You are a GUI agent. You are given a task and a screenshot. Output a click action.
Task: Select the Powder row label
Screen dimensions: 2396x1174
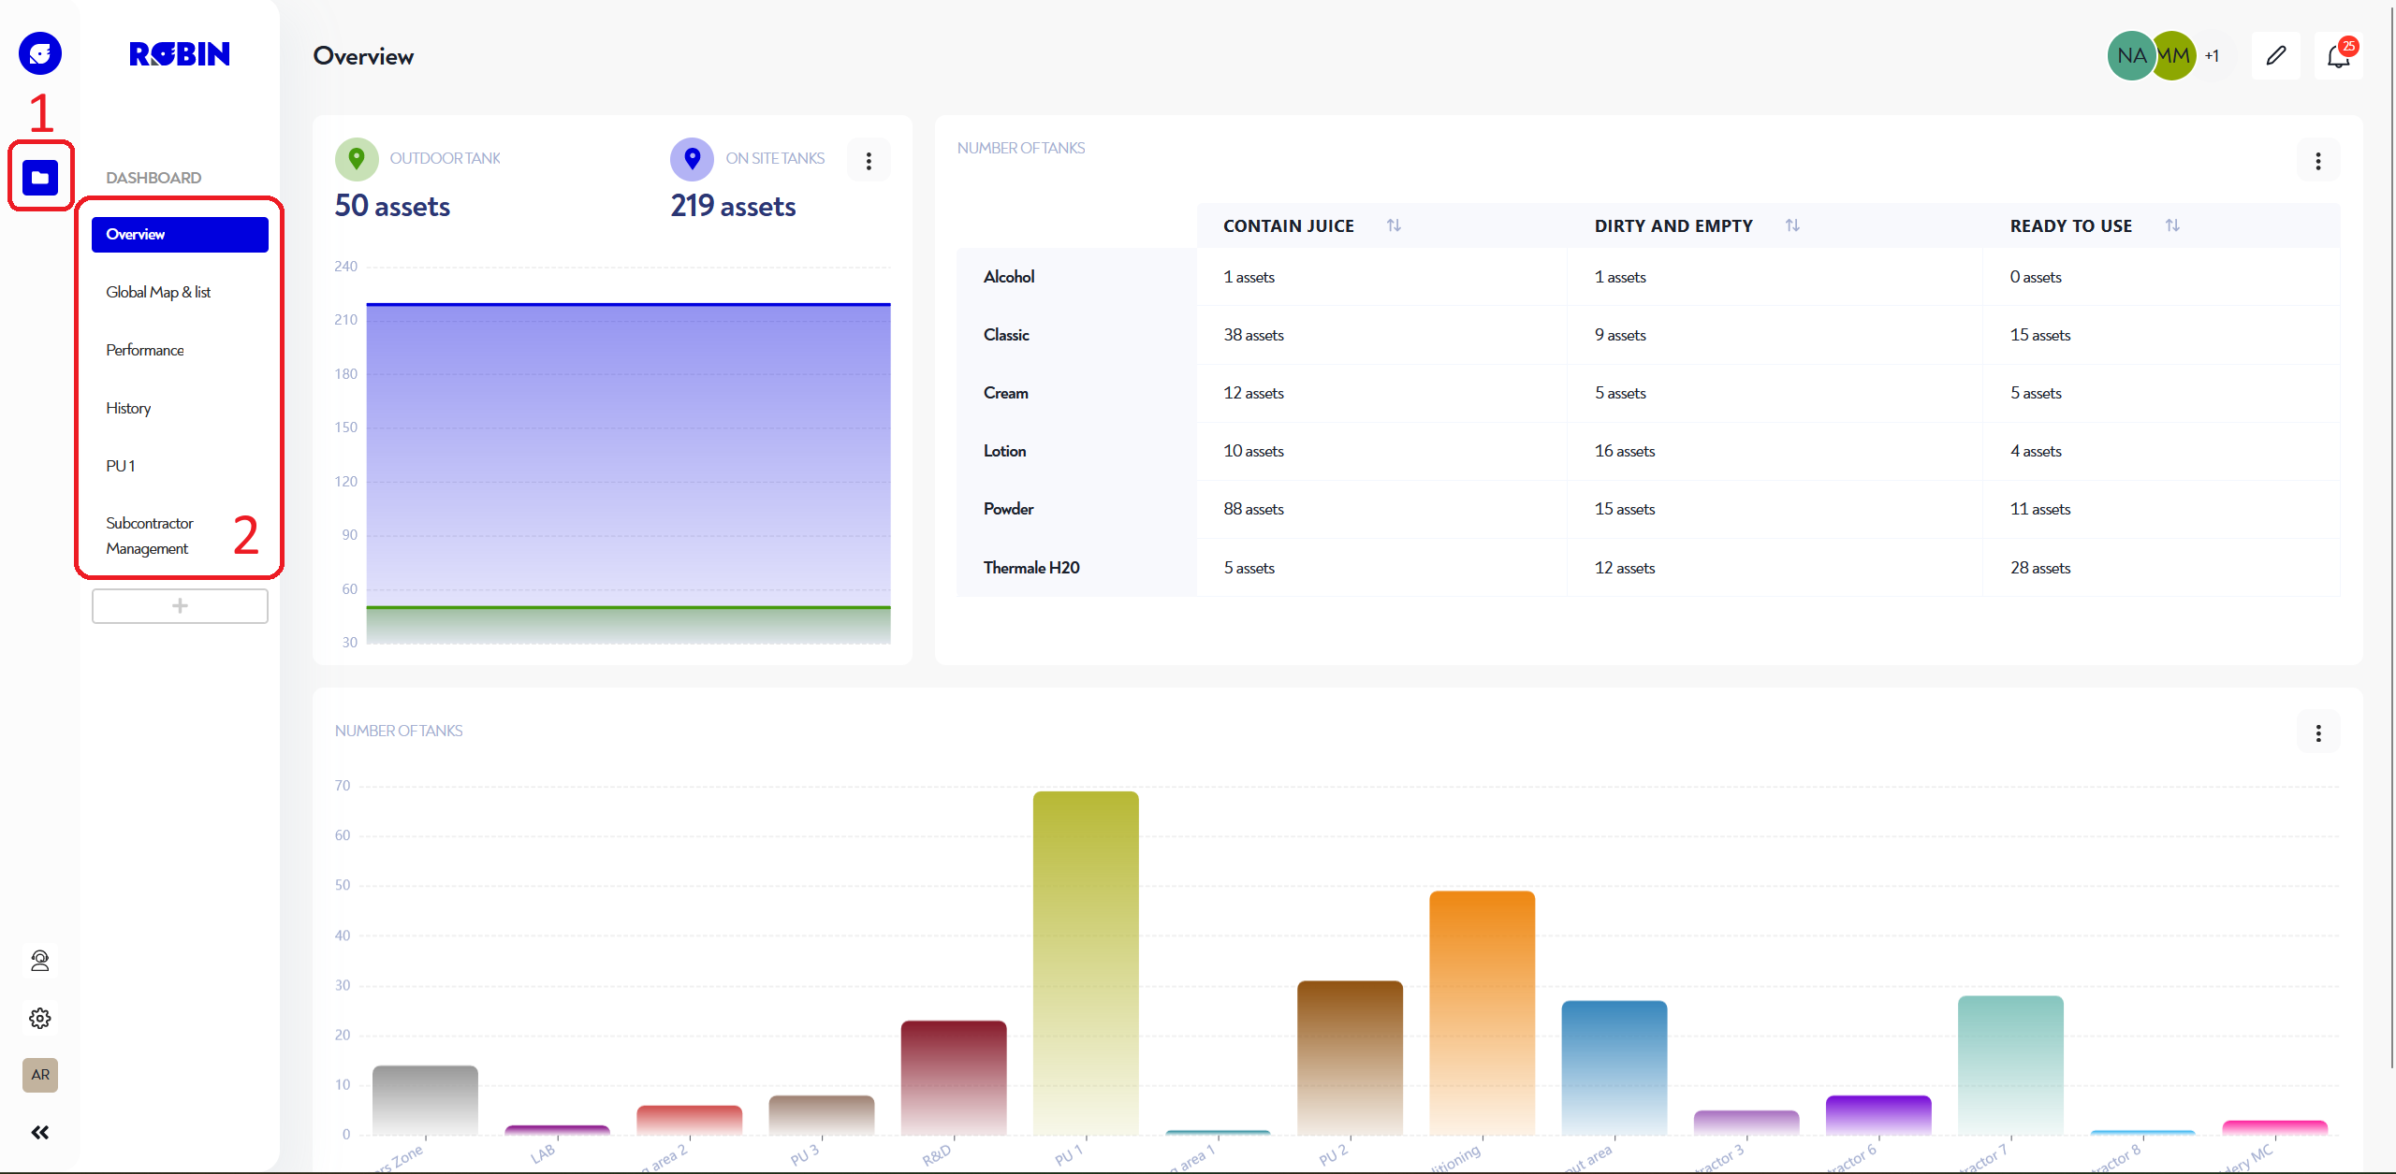(x=1009, y=509)
